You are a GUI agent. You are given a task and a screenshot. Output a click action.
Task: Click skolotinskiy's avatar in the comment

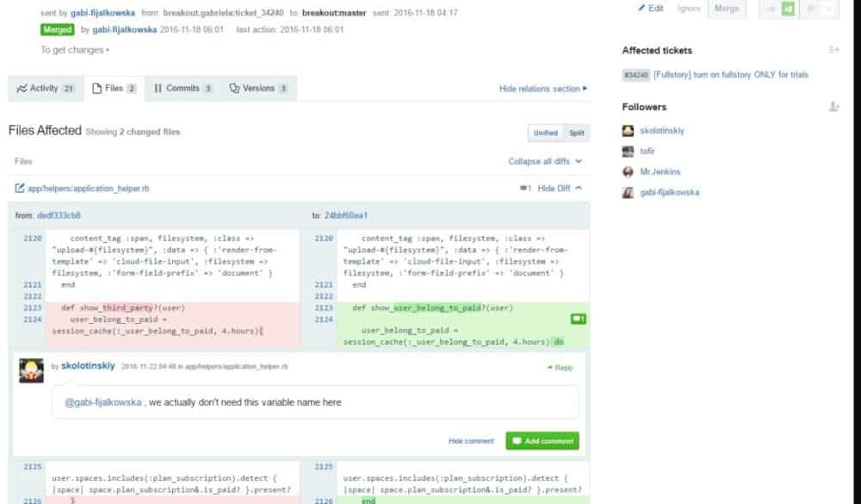coord(32,371)
